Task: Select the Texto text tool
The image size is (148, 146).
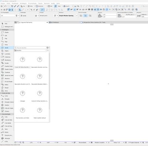Action: coord(7,129)
